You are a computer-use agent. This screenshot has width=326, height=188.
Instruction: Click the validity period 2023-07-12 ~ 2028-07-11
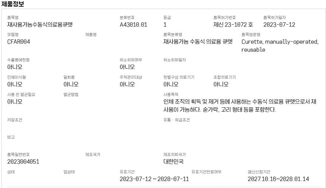tap(154, 179)
